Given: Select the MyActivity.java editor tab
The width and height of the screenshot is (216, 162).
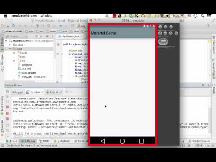Looking at the screenshot, I should click(x=70, y=36).
